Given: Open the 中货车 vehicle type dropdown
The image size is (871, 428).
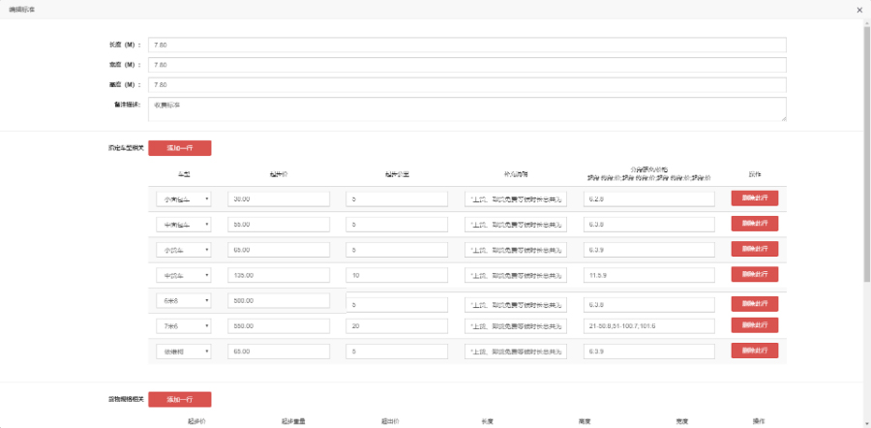Looking at the screenshot, I should tap(183, 275).
